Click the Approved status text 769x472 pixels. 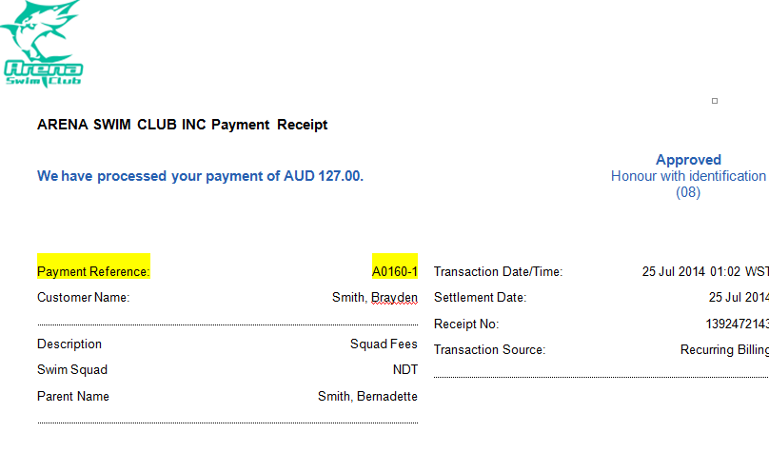pyautogui.click(x=688, y=160)
